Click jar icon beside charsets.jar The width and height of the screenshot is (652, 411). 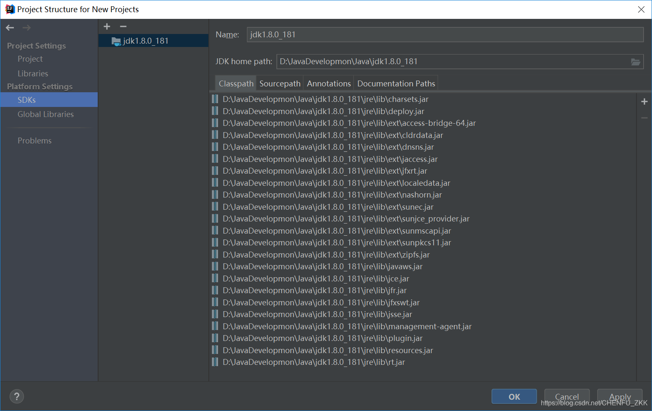coord(215,99)
